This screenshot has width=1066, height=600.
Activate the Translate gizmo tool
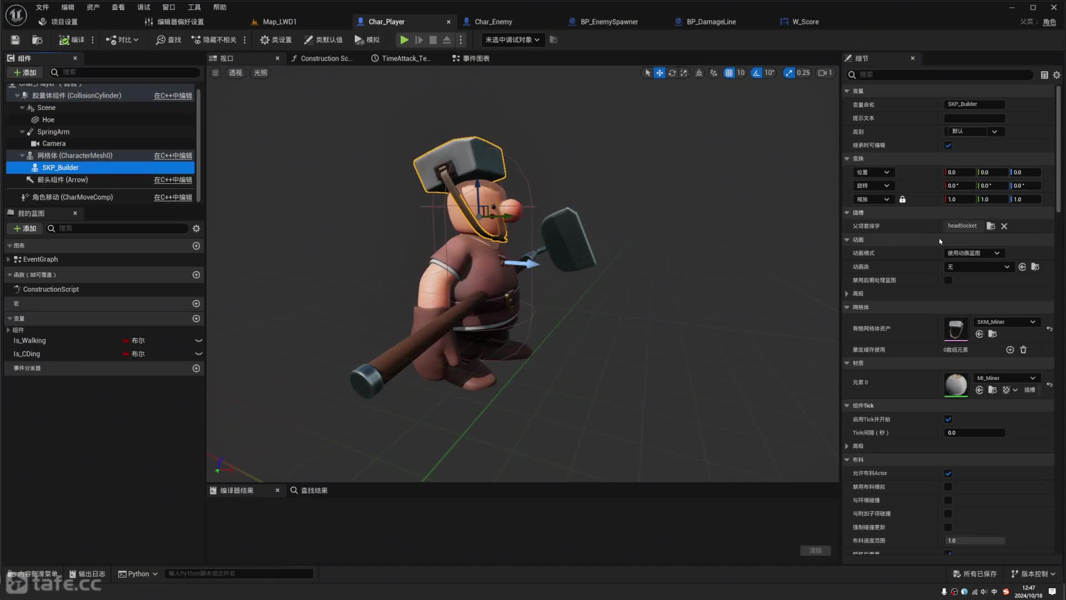click(660, 73)
